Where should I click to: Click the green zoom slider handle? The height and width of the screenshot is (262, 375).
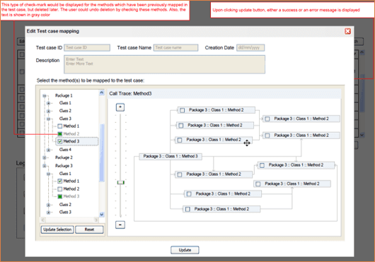tap(120, 182)
